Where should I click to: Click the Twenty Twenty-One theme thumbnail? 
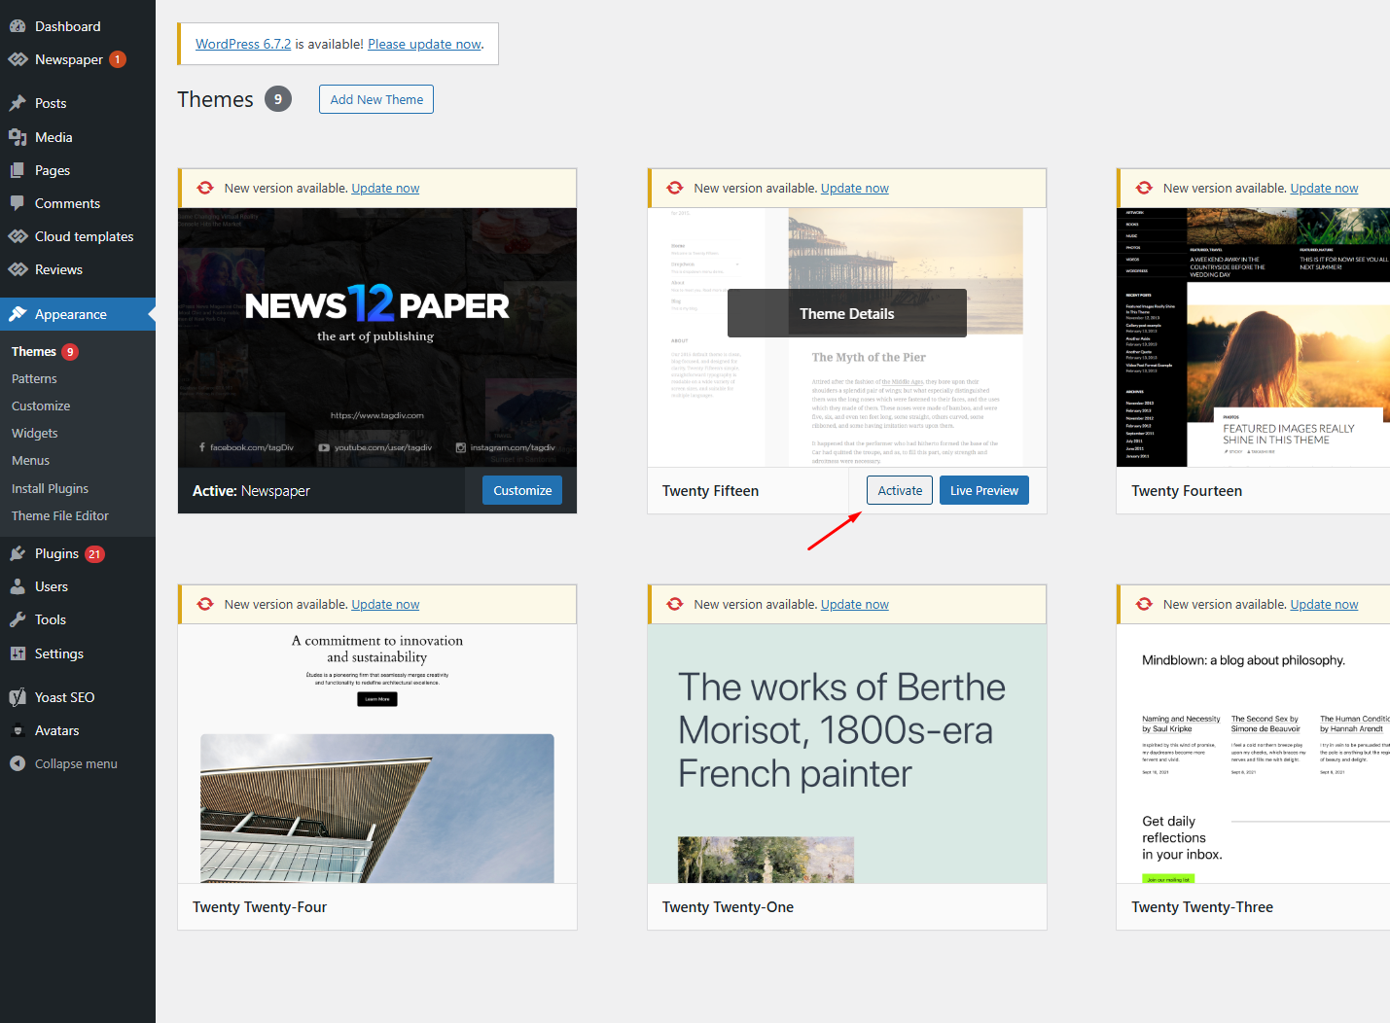point(847,754)
